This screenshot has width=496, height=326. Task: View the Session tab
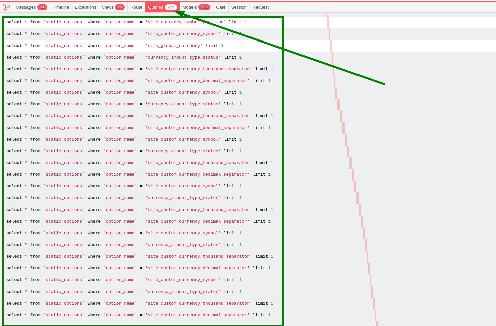(x=239, y=7)
